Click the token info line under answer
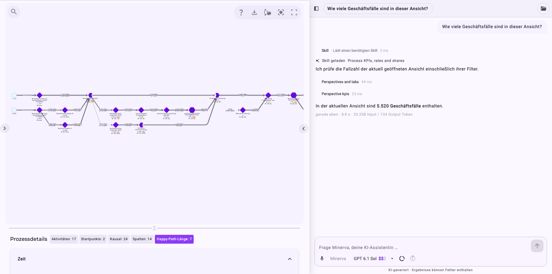This screenshot has height=274, width=552. [x=364, y=114]
